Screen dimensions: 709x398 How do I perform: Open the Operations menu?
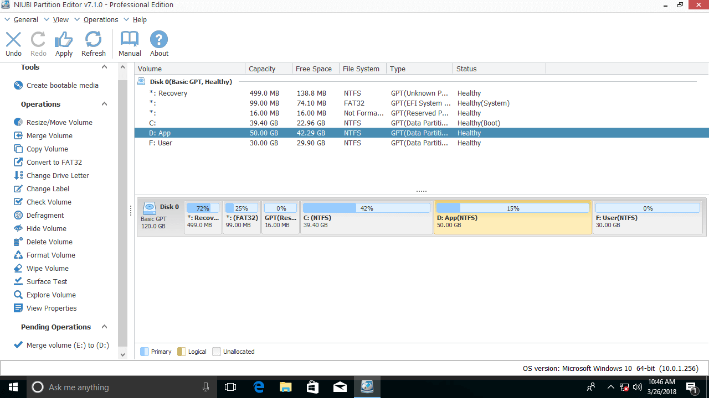pyautogui.click(x=101, y=19)
